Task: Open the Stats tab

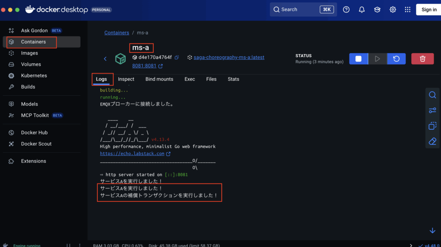Action: (233, 79)
